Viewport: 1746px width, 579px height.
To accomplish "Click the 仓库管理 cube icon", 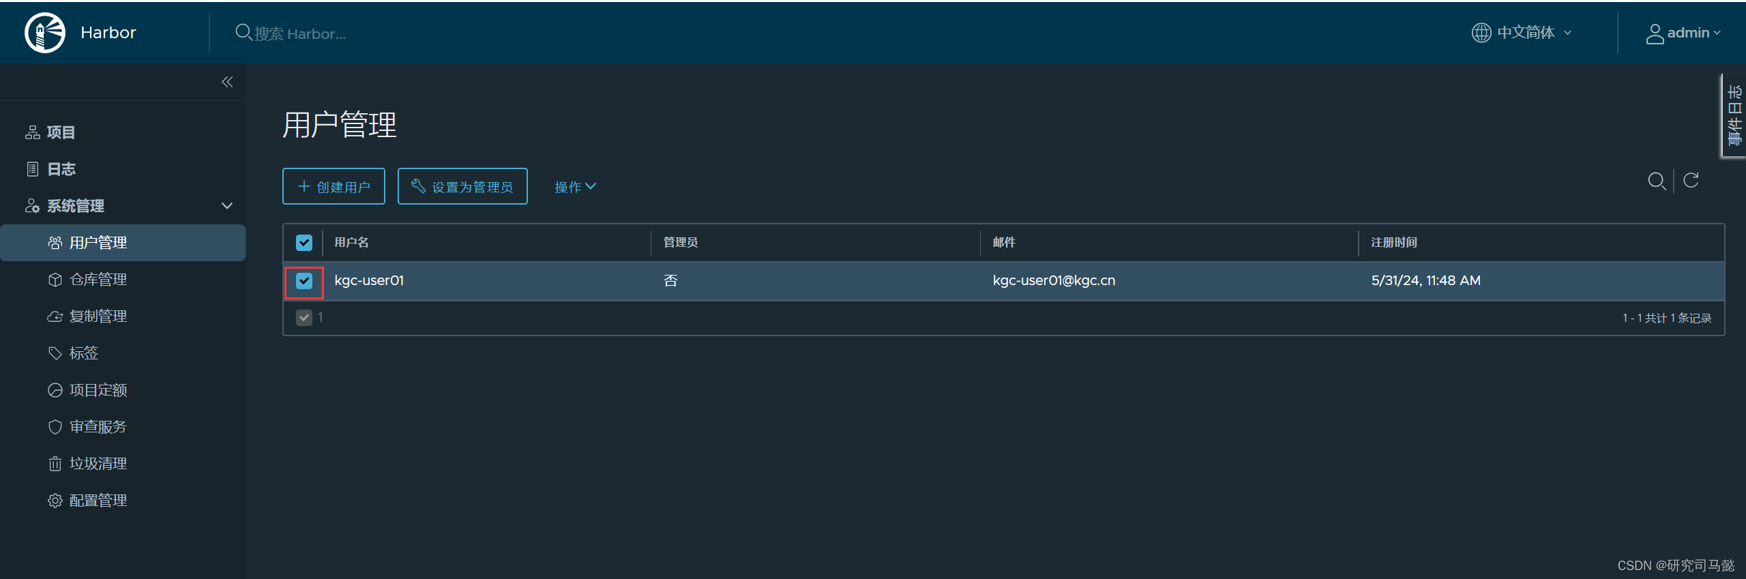I will coord(55,280).
